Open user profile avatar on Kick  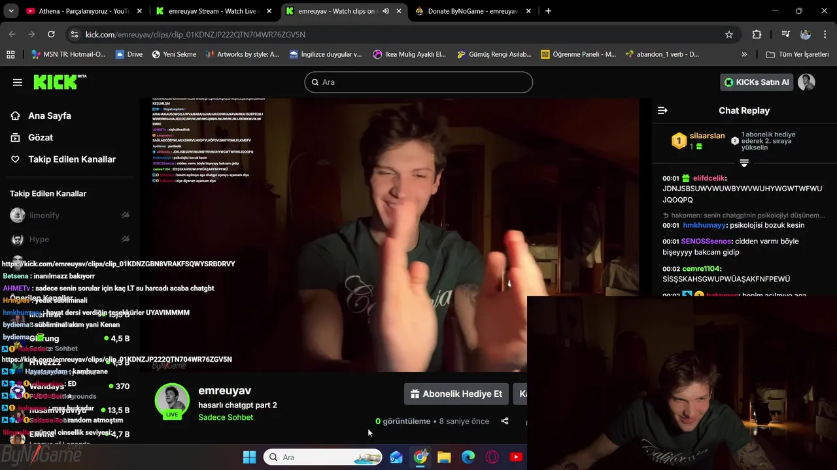pyautogui.click(x=806, y=82)
